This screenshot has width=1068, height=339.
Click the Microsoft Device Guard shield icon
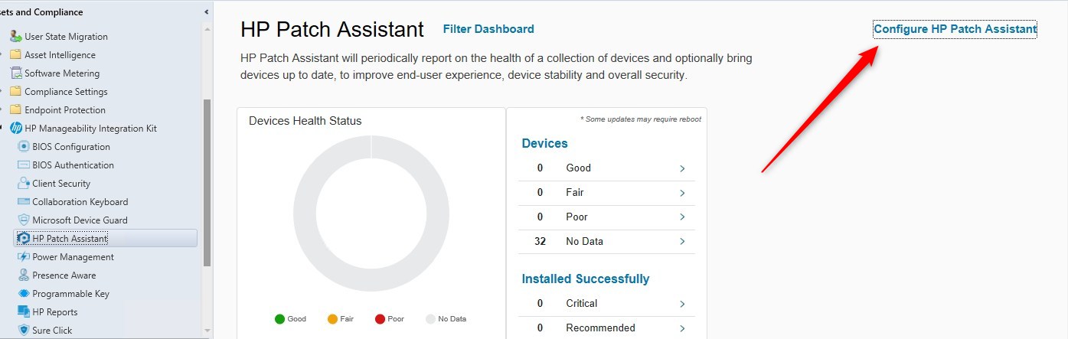point(23,220)
